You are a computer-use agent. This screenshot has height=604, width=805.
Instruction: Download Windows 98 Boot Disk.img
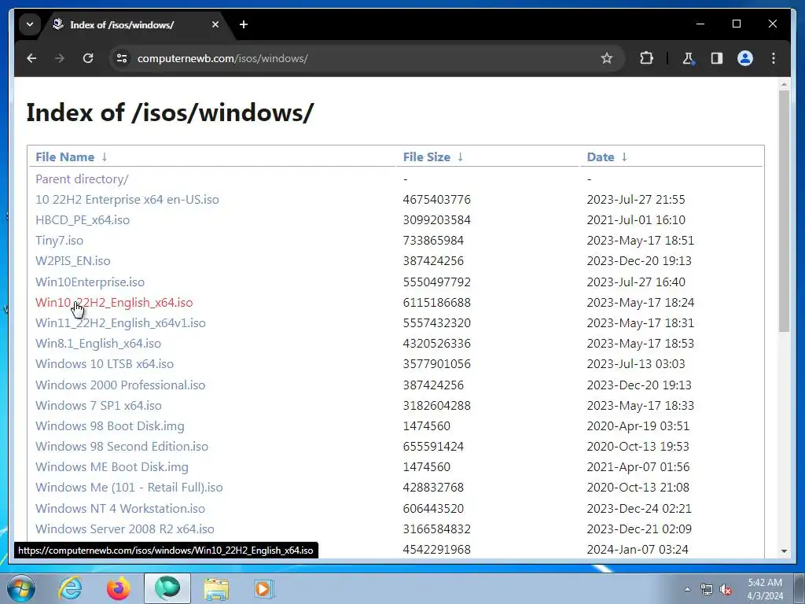pyautogui.click(x=110, y=426)
